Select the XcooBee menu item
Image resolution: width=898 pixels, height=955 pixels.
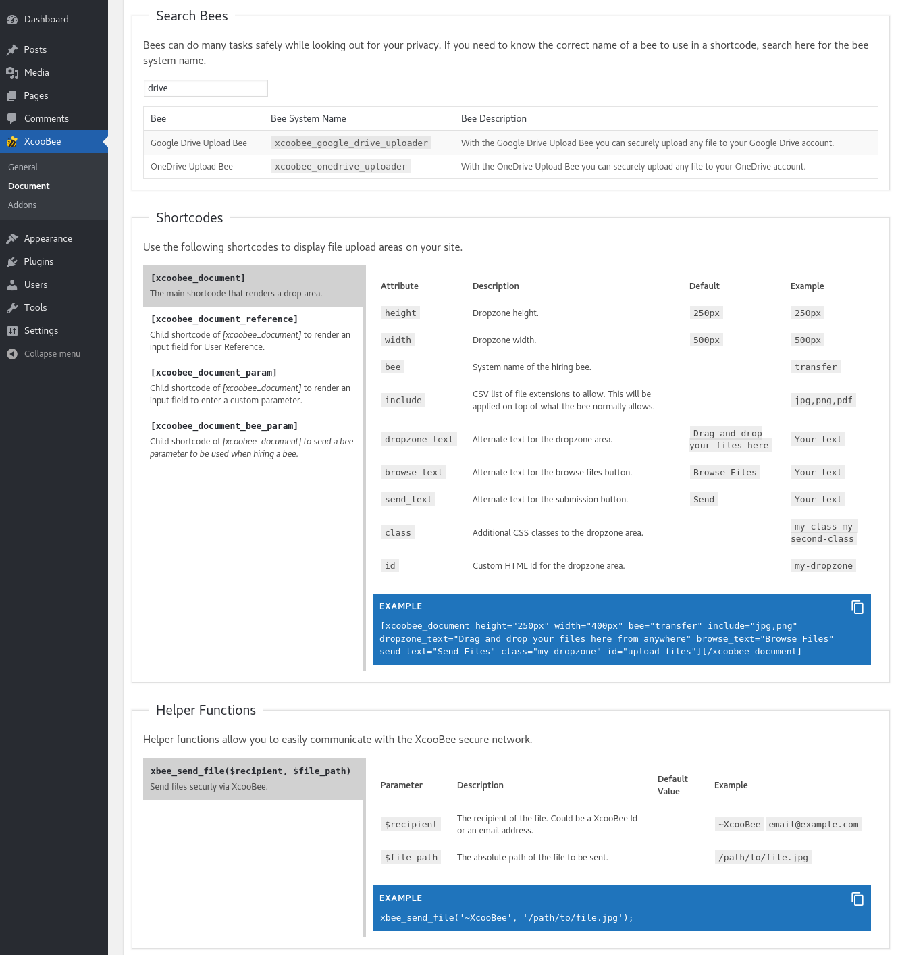click(54, 142)
